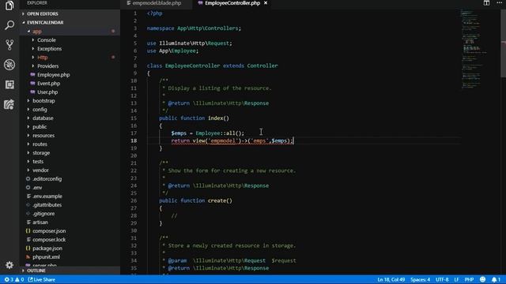Open the notifications bell icon
Screen dimensions: 506x284
(x=496, y=279)
